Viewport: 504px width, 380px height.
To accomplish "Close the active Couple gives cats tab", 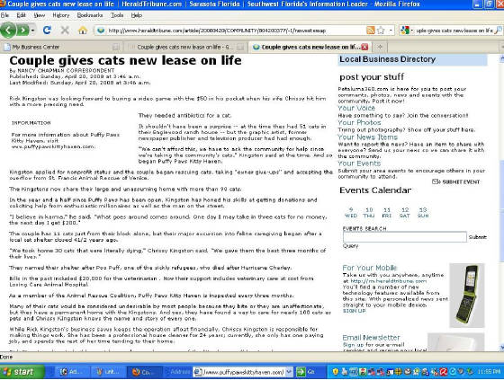I will [364, 47].
